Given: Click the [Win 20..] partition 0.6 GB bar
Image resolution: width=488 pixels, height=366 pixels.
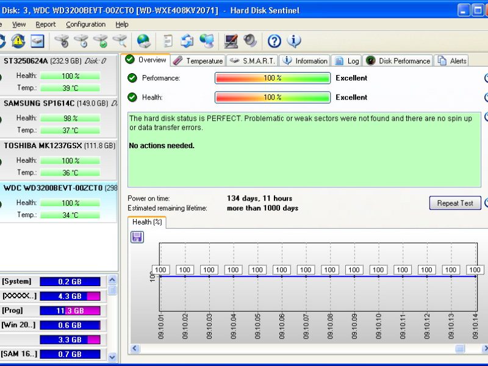Looking at the screenshot, I should point(70,325).
